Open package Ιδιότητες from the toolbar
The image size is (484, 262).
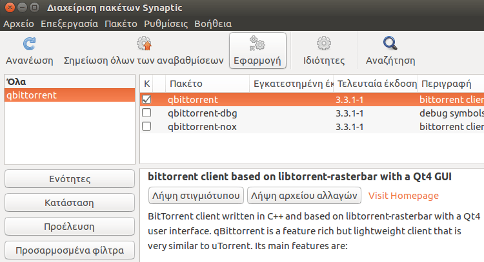(x=323, y=51)
